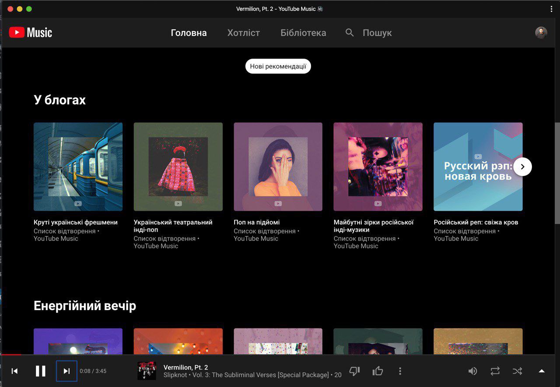The width and height of the screenshot is (560, 387).
Task: Click the Slipknot album cover in player
Action: [x=147, y=371]
